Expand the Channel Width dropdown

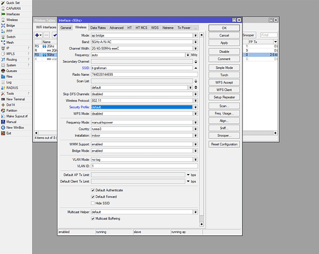click(x=196, y=48)
